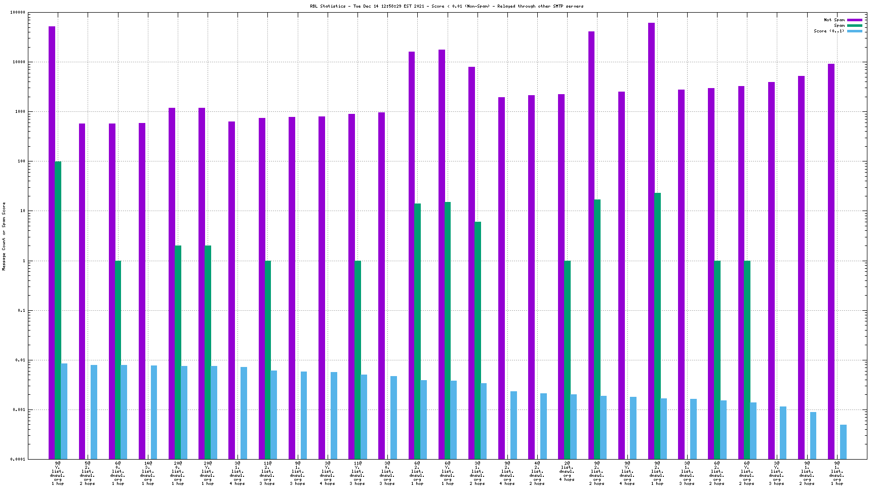This screenshot has width=875, height=492.
Task: Click the 'Message Count or Spam Score' axis label
Action: (4, 236)
